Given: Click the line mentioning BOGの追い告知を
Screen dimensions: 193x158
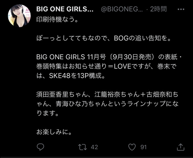Looking at the screenshot, I should coord(104,38).
